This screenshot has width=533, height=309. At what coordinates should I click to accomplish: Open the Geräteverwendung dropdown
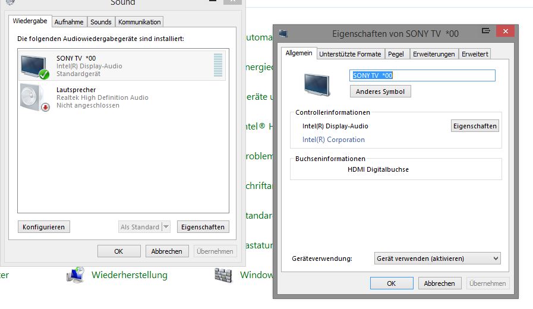tap(437, 258)
